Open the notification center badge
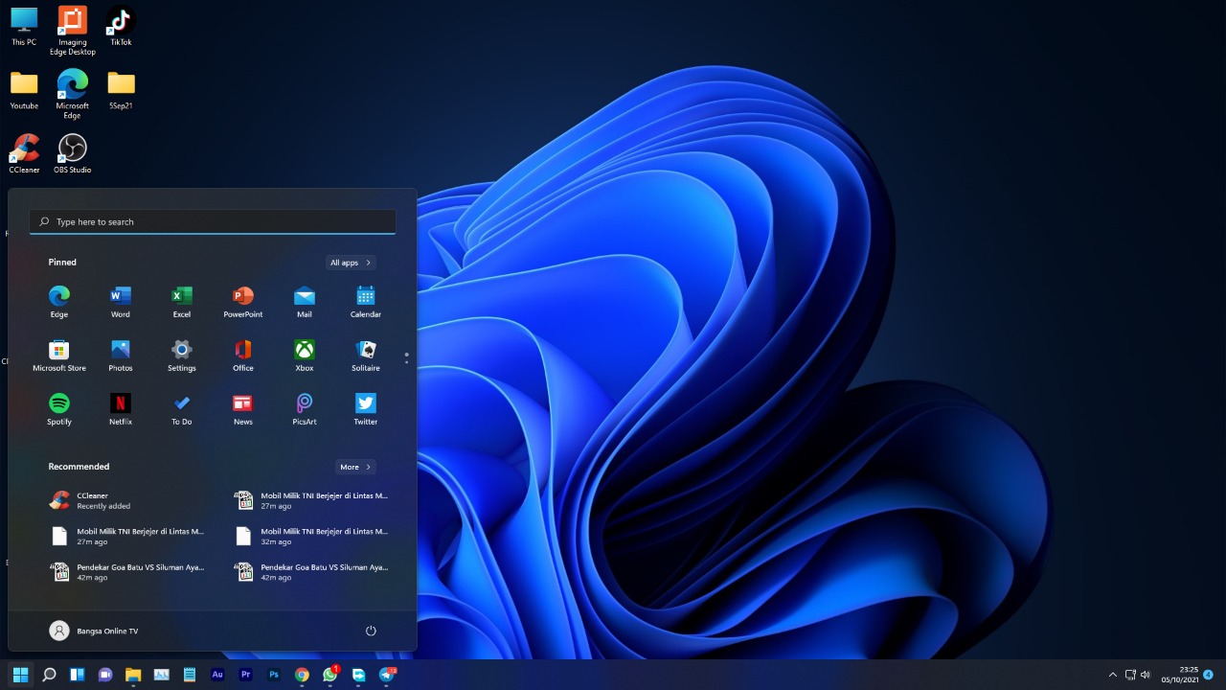The height and width of the screenshot is (690, 1226). pos(1209,675)
